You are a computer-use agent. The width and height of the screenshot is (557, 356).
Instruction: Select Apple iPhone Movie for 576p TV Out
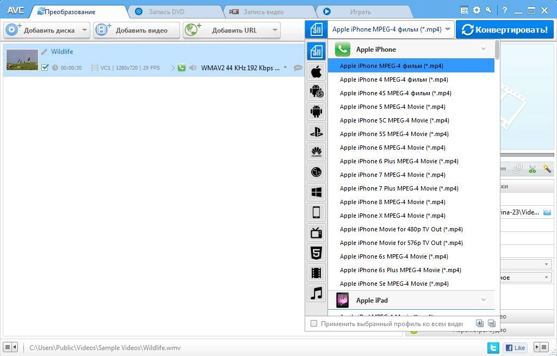point(411,243)
